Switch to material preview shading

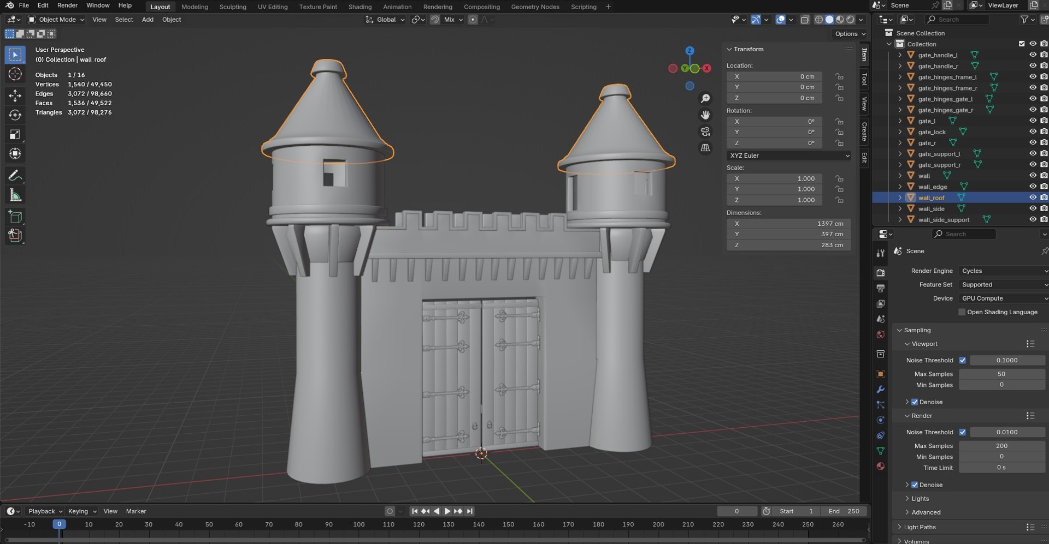pos(840,20)
